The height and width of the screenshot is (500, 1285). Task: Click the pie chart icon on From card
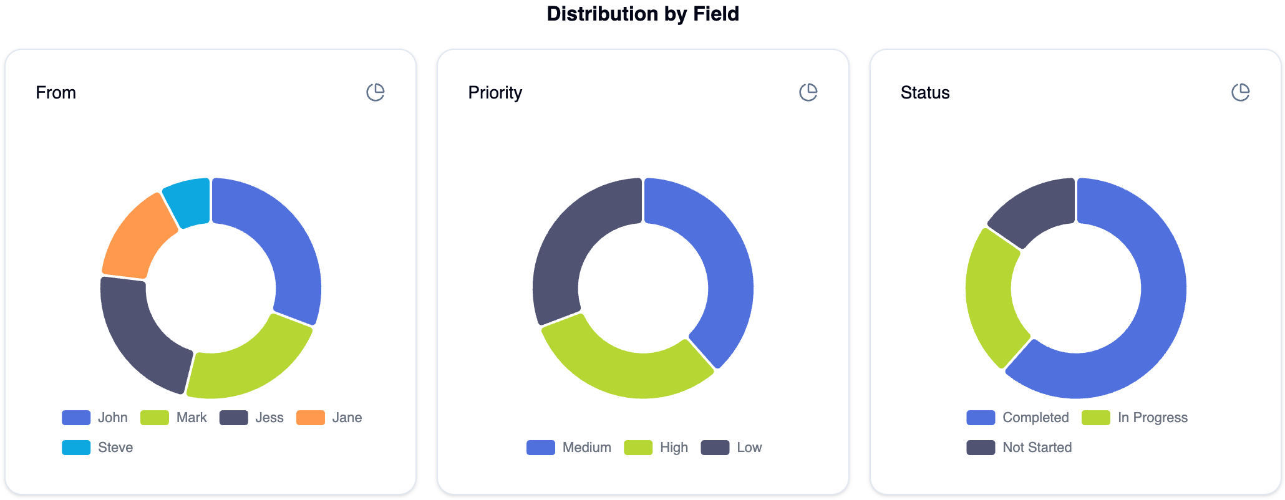pyautogui.click(x=376, y=92)
